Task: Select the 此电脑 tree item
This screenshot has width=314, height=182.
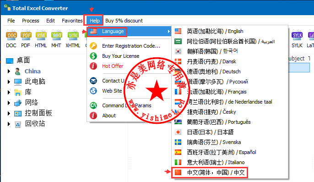Action: pyautogui.click(x=35, y=82)
